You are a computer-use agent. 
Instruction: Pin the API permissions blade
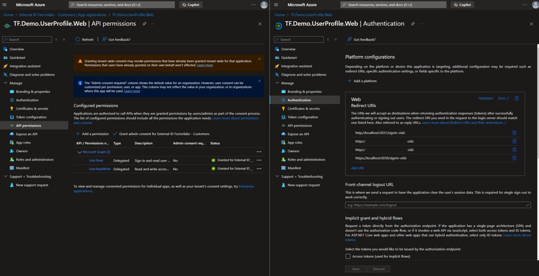pyautogui.click(x=144, y=24)
